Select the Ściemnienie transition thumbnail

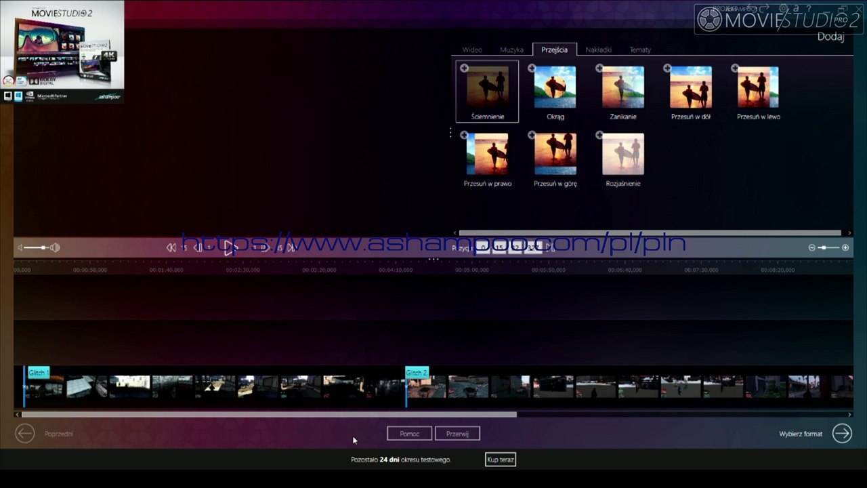click(x=488, y=87)
